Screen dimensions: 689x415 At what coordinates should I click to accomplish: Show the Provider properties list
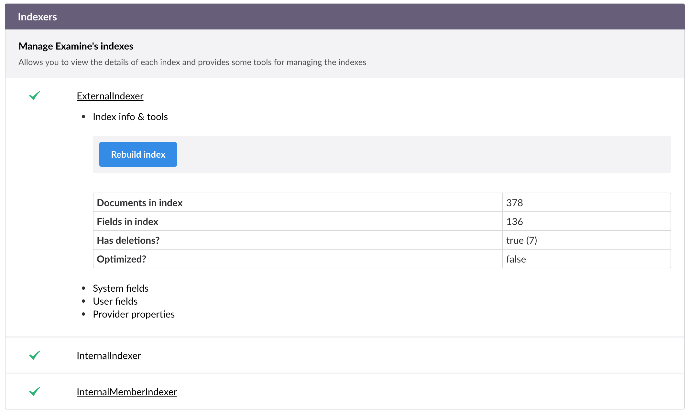tap(134, 314)
